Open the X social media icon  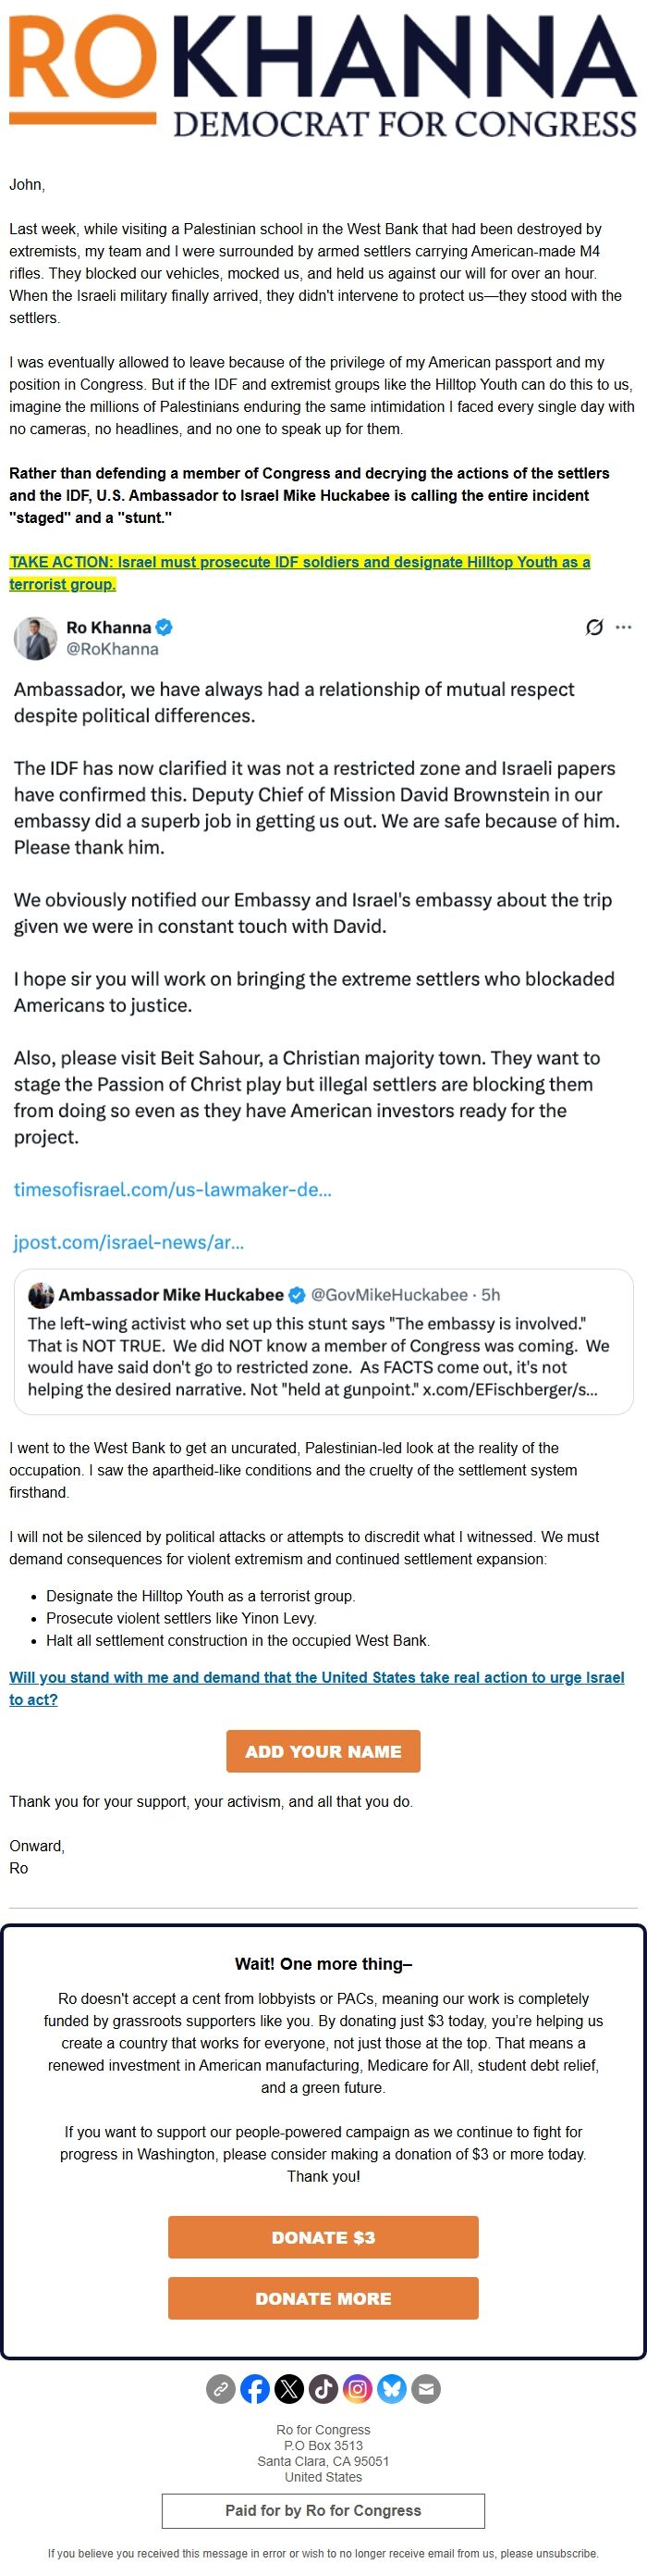tap(288, 2389)
